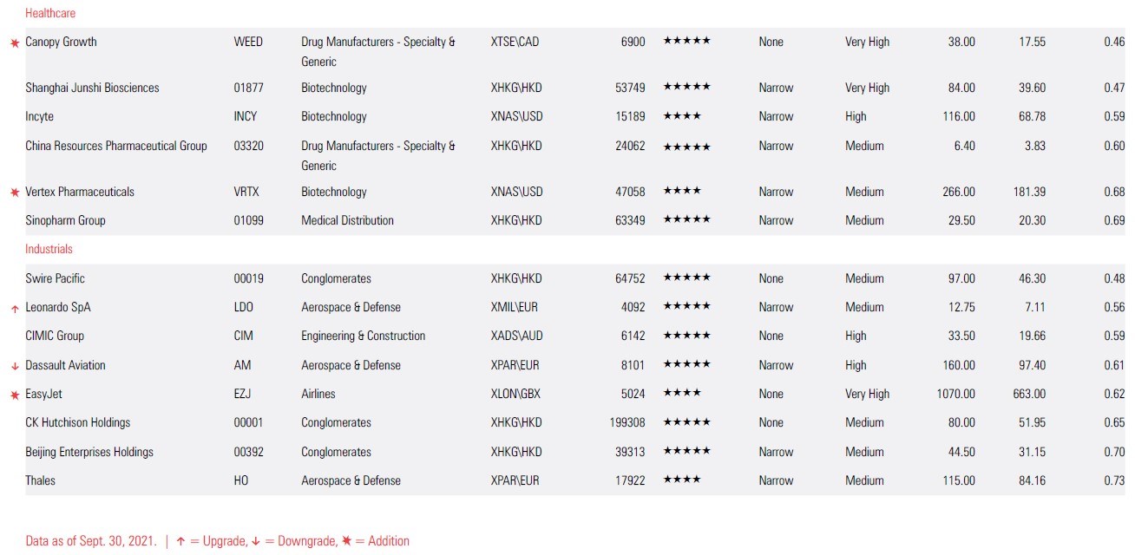Click the "Data as of Sept. 30, 2021" note
Image resolution: width=1135 pixels, height=555 pixels.
91,541
